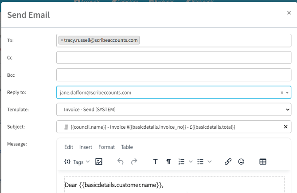
Task: Insert an image using the toolbar icon
Action: click(99, 162)
